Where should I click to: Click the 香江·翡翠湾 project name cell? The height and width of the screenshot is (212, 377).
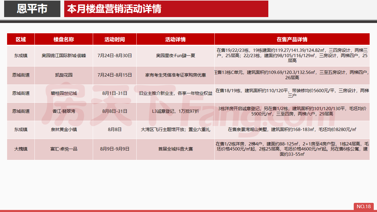click(64, 111)
